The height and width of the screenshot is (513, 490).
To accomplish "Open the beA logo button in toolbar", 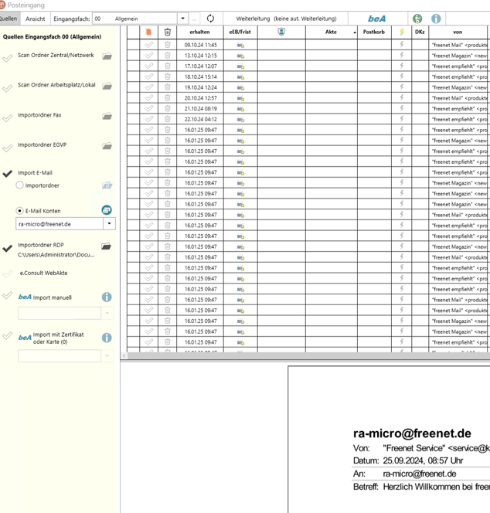I will click(x=376, y=19).
